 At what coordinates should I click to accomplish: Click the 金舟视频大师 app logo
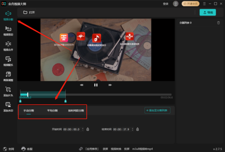(x=4, y=4)
